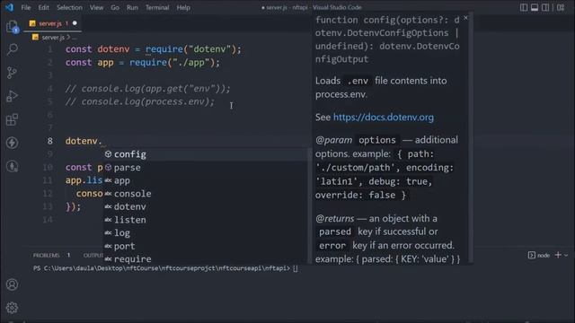
Task: Click line number 8 in gutter
Action: coord(50,141)
